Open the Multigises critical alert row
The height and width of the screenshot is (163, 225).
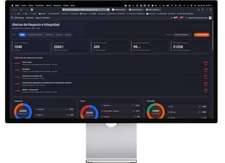click(x=111, y=70)
